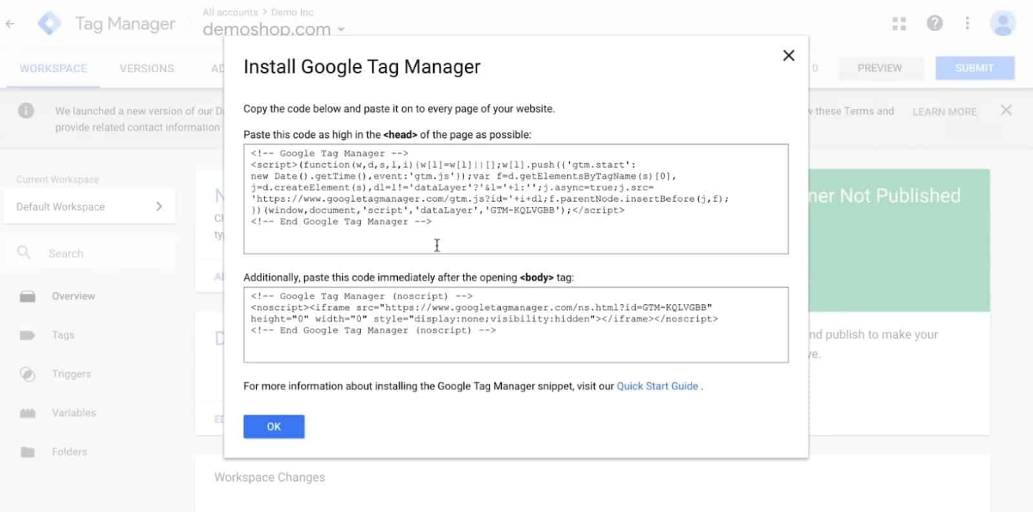
Task: Expand the Default Workspace selector
Action: (89, 207)
